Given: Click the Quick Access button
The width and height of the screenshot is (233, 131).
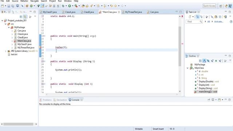Looking at the screenshot, I should point(209,6).
